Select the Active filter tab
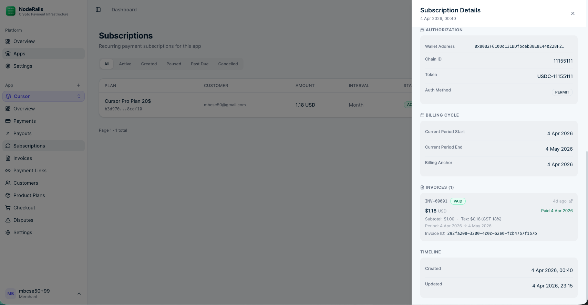Image resolution: width=588 pixels, height=305 pixels. pos(125,64)
